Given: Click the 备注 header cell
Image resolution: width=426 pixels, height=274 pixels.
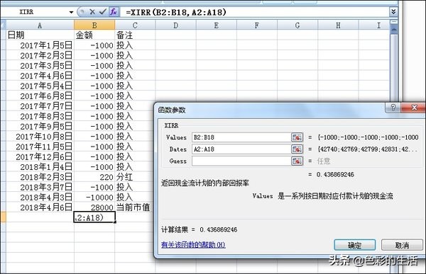Looking at the screenshot, I should 135,35.
